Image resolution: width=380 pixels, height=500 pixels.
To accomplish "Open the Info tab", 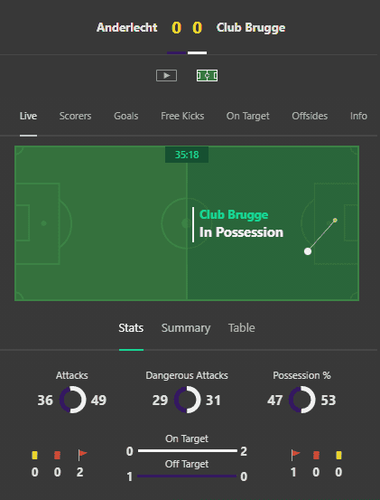I will click(x=358, y=116).
